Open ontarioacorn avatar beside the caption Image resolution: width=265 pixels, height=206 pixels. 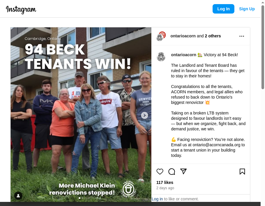pos(161,57)
